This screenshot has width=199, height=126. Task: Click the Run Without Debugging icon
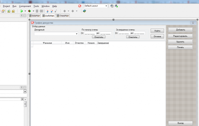[30, 11]
